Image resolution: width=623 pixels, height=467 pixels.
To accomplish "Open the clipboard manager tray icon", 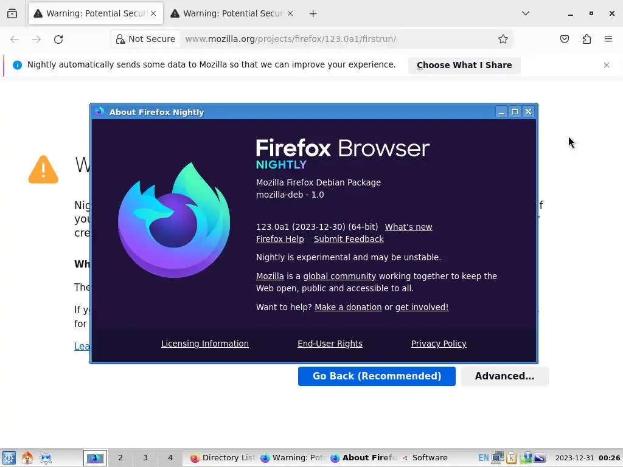I will (x=511, y=458).
